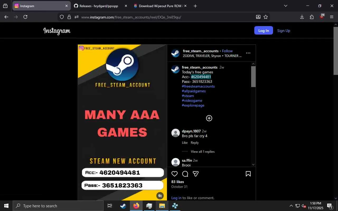Screen dimensions: 338x211
Task: Open a new browser tab
Action: [195, 6]
